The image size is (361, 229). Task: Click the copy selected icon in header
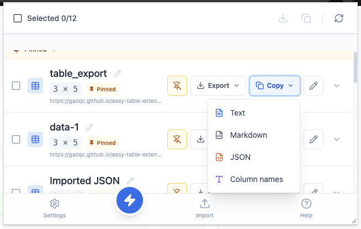coord(306,18)
